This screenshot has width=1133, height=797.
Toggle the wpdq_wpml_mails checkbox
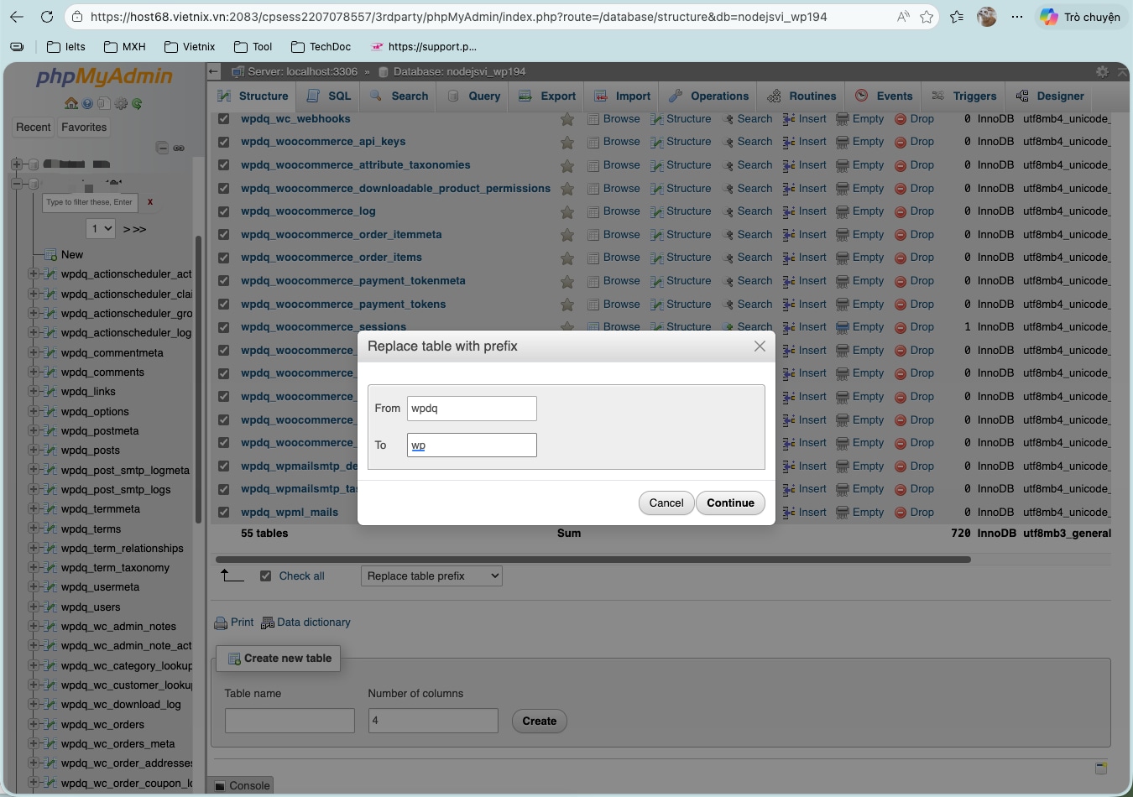tap(223, 513)
